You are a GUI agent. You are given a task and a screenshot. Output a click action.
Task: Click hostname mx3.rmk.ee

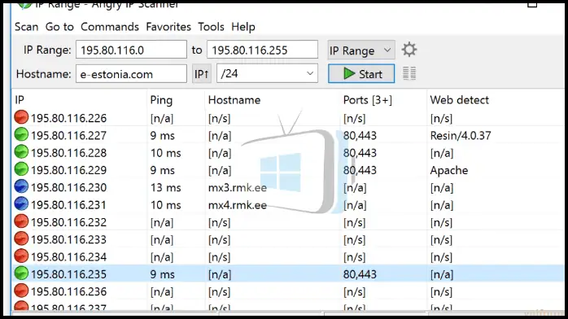pyautogui.click(x=238, y=187)
